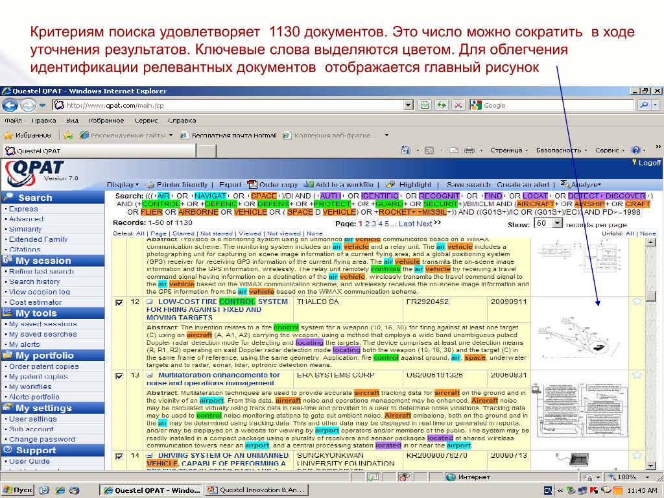Open the language indicator in system tray
This screenshot has height=498, width=664.
click(547, 490)
